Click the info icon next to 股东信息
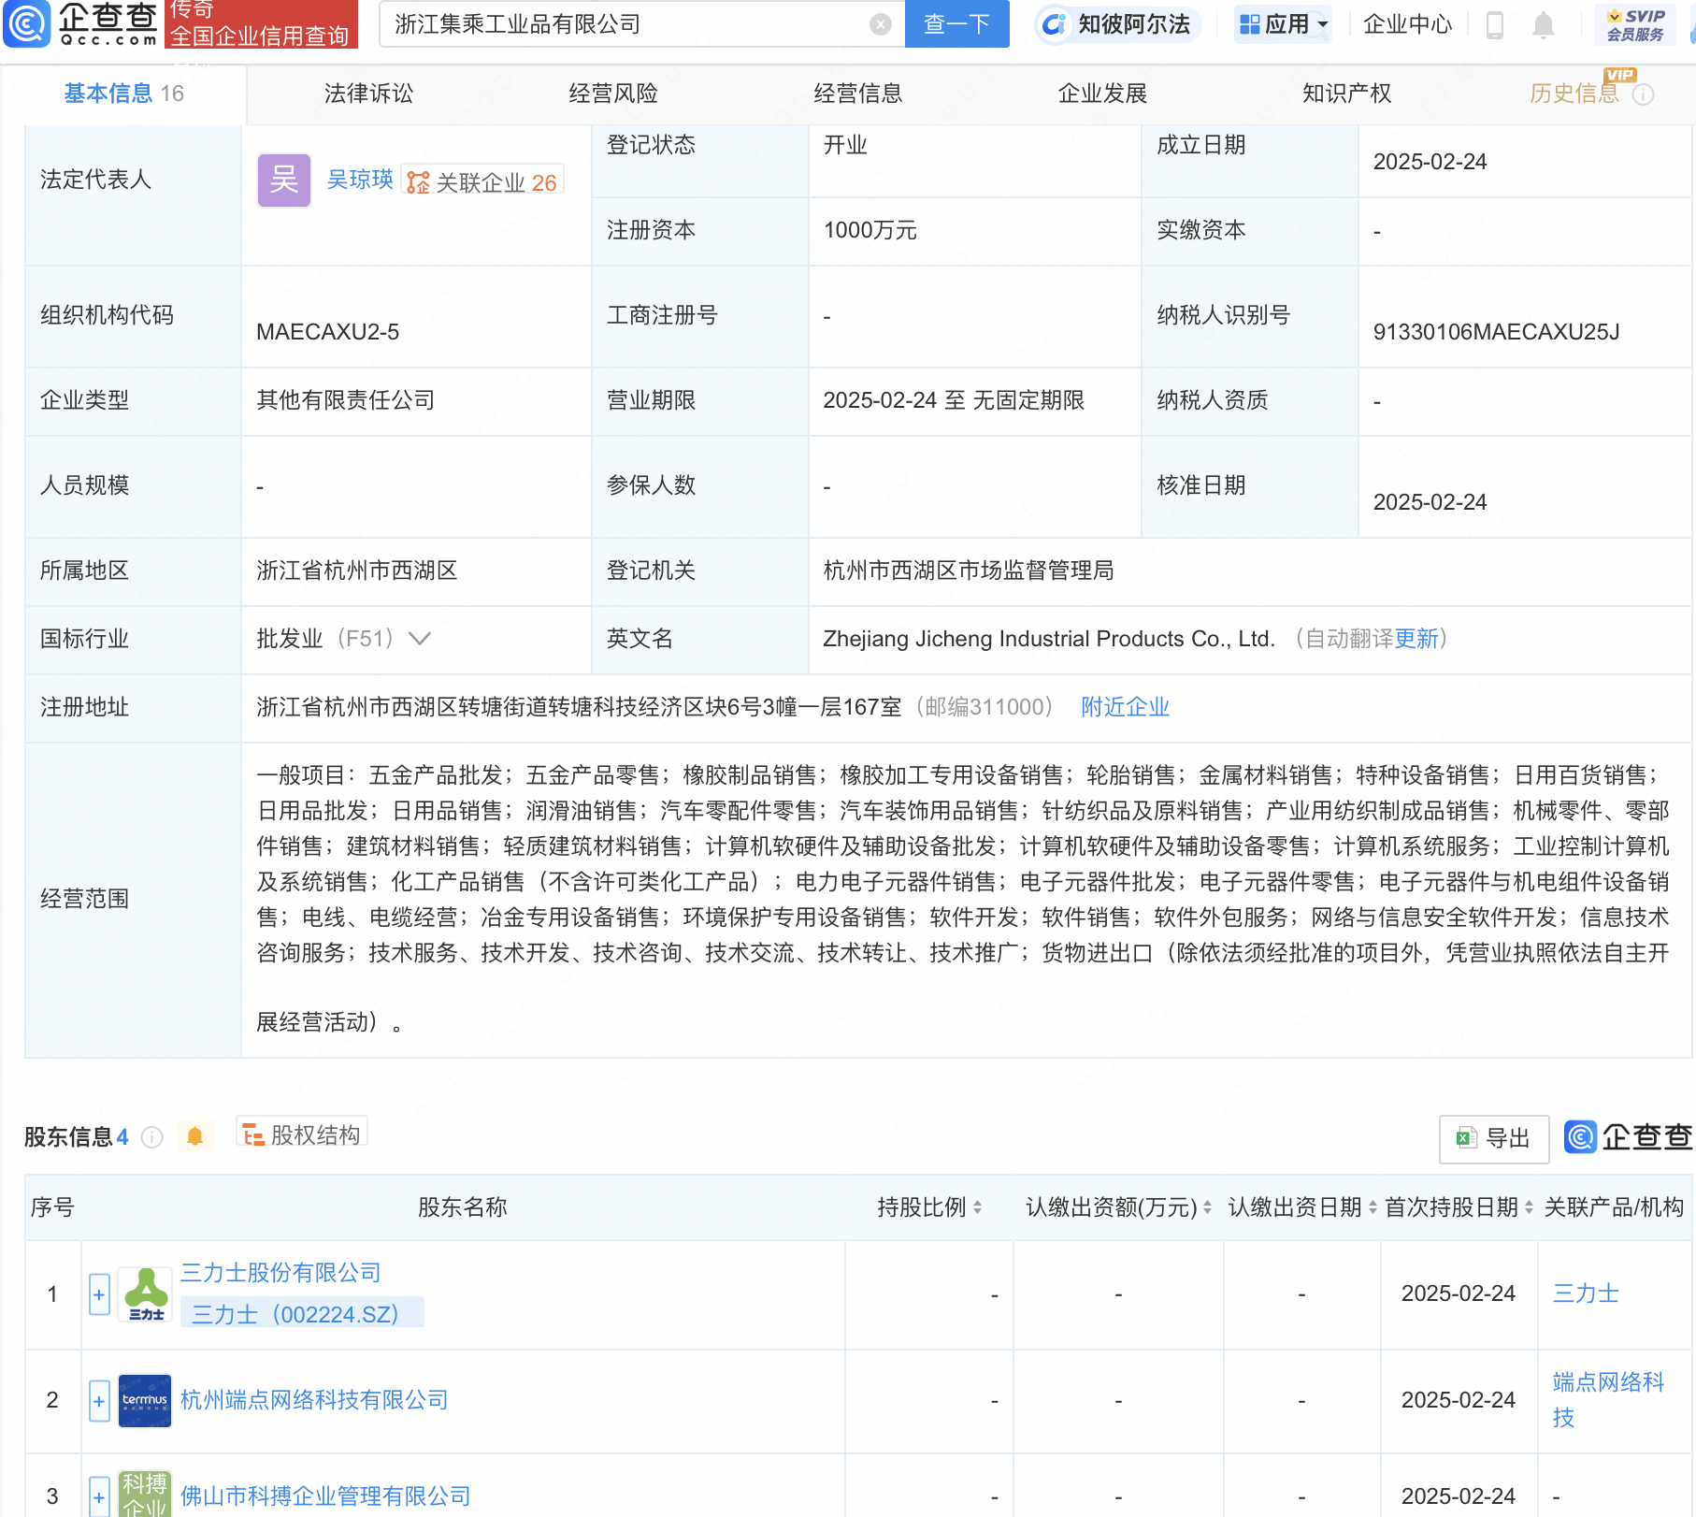Viewport: 1696px width, 1517px height. (151, 1137)
